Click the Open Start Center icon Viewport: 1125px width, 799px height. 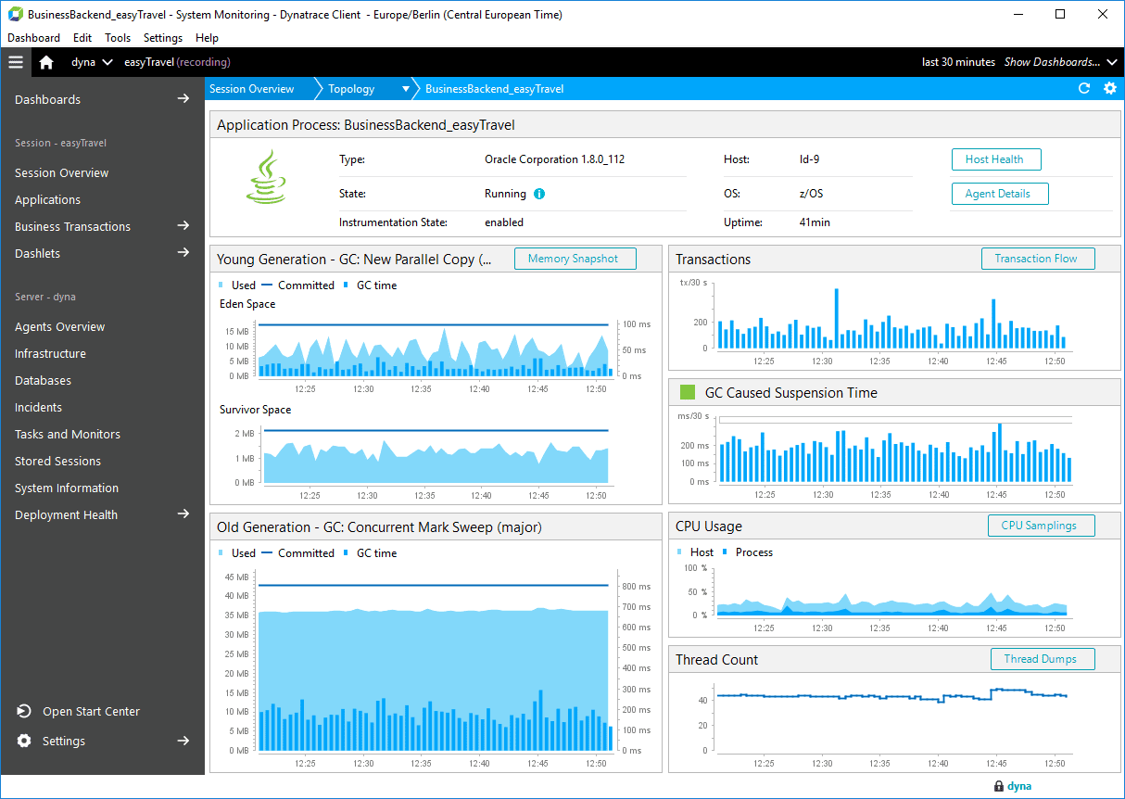point(24,711)
